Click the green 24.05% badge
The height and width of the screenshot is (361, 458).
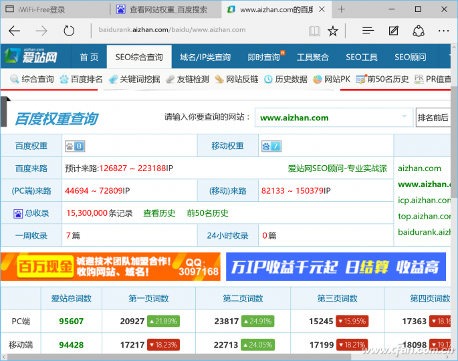pos(258,345)
